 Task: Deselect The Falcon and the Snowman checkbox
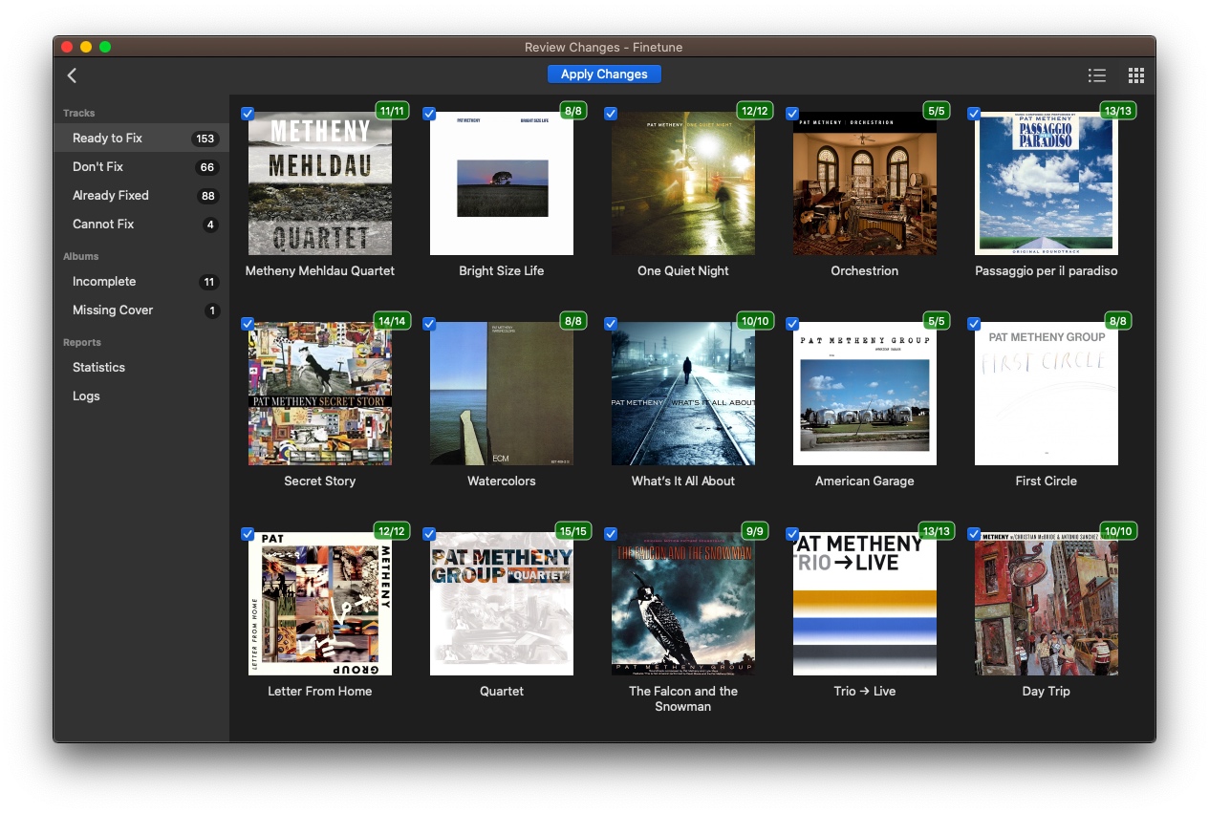611,534
